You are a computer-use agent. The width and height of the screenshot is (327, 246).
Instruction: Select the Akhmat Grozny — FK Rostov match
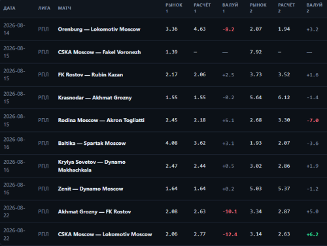click(94, 211)
